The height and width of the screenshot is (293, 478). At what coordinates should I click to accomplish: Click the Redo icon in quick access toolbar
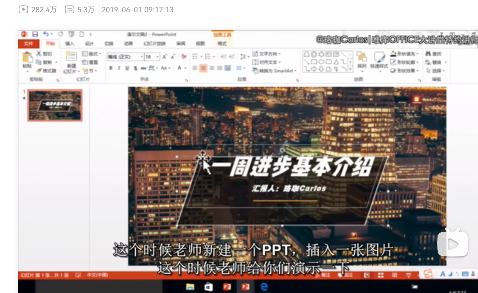coord(61,34)
